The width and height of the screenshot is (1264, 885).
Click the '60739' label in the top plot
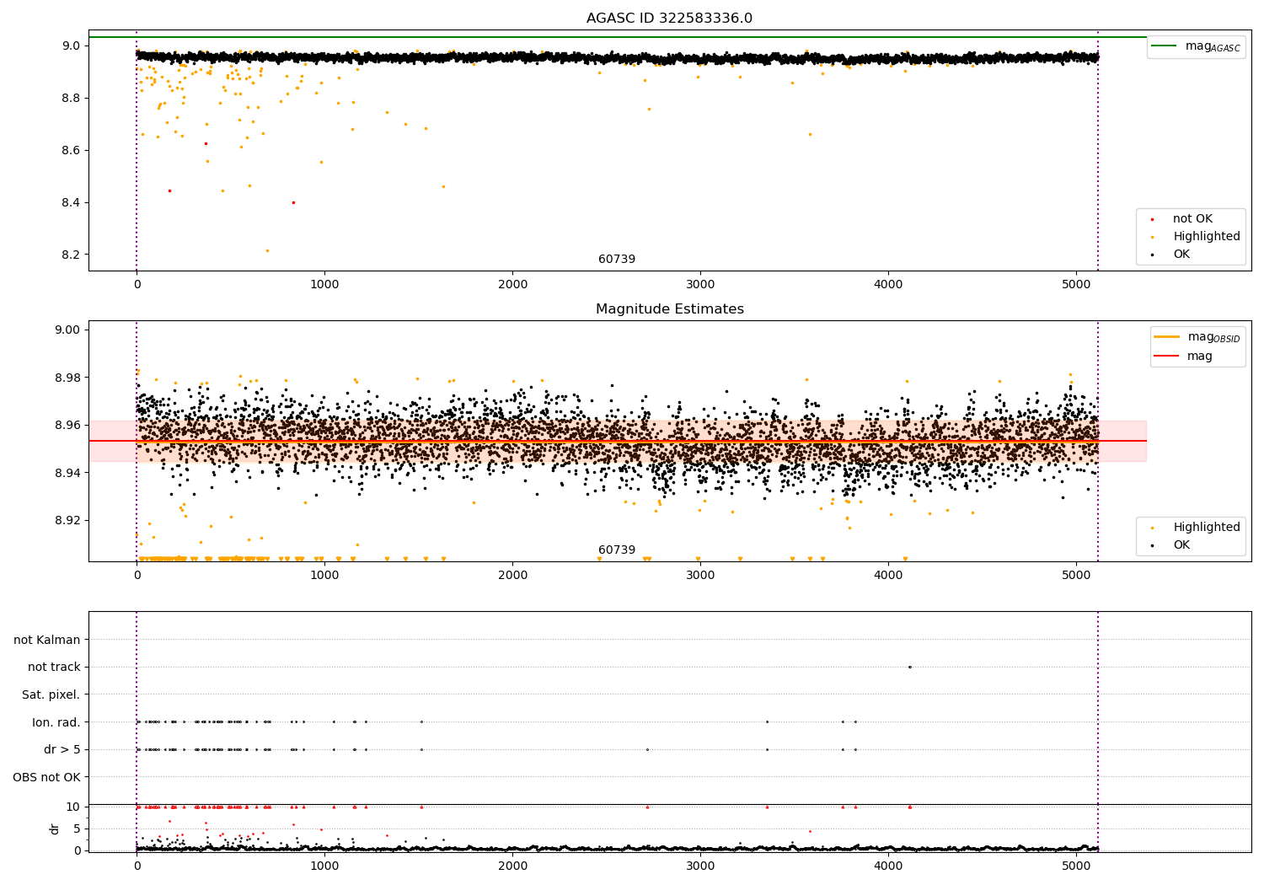point(617,260)
